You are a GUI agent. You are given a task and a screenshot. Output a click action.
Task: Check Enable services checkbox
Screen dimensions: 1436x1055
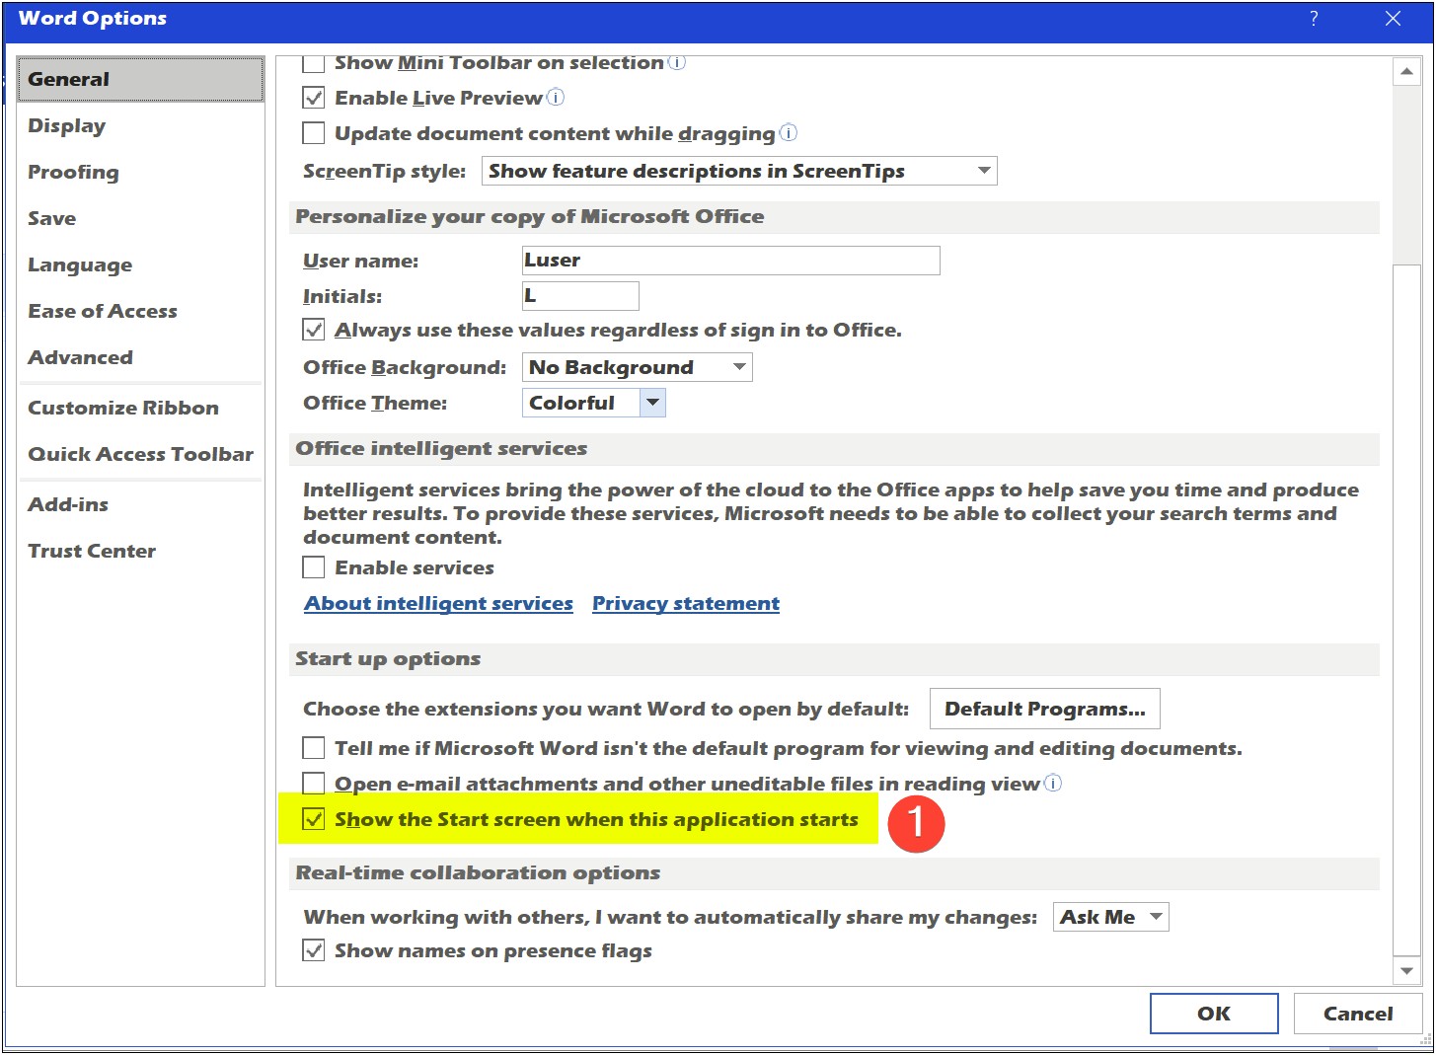pos(314,567)
